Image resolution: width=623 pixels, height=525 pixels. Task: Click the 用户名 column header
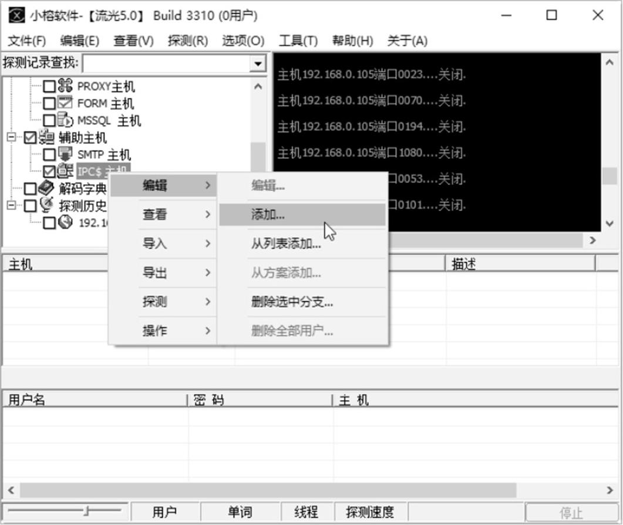pos(95,399)
